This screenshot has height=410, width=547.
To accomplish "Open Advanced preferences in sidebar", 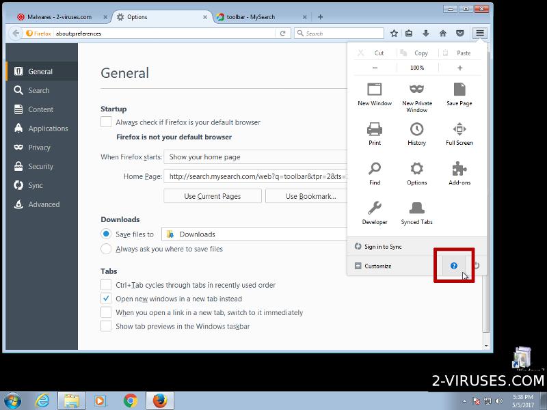I will coord(42,204).
